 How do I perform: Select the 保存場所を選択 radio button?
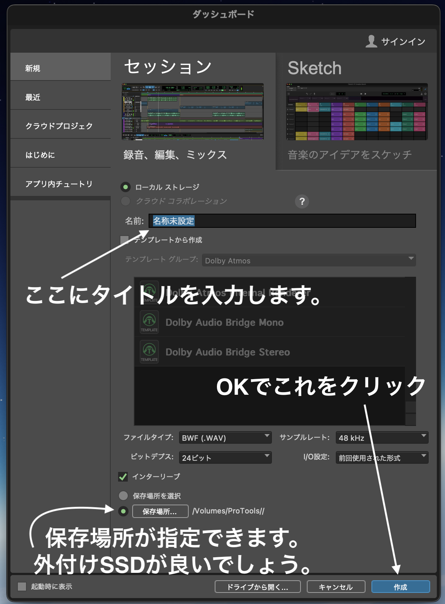123,496
